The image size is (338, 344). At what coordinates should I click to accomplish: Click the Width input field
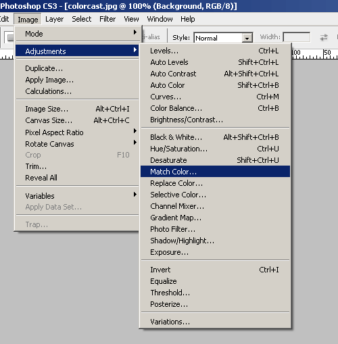[x=297, y=37]
